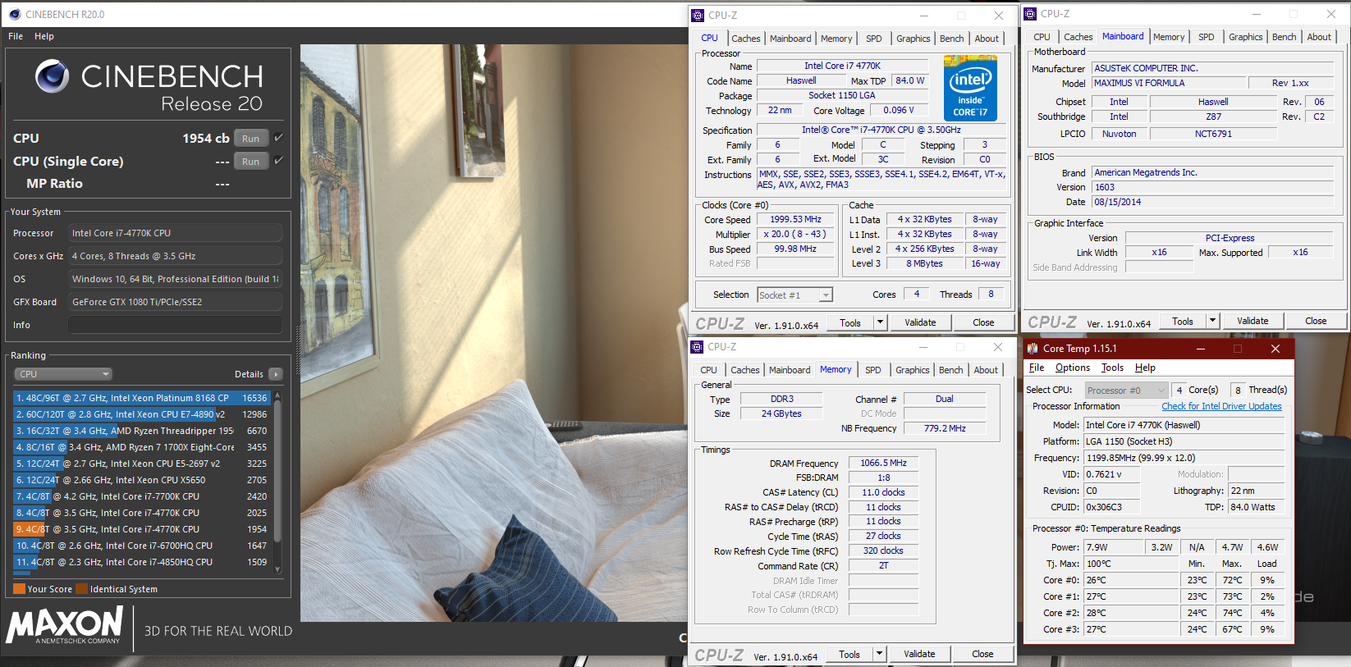Viewport: 1351px width, 667px height.
Task: Click the Memory Size 24 GBytes field
Action: [x=781, y=413]
